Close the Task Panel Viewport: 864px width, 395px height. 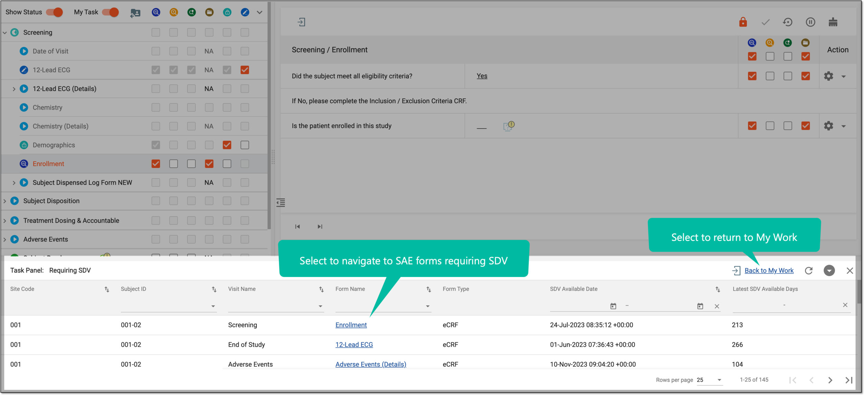[850, 270]
